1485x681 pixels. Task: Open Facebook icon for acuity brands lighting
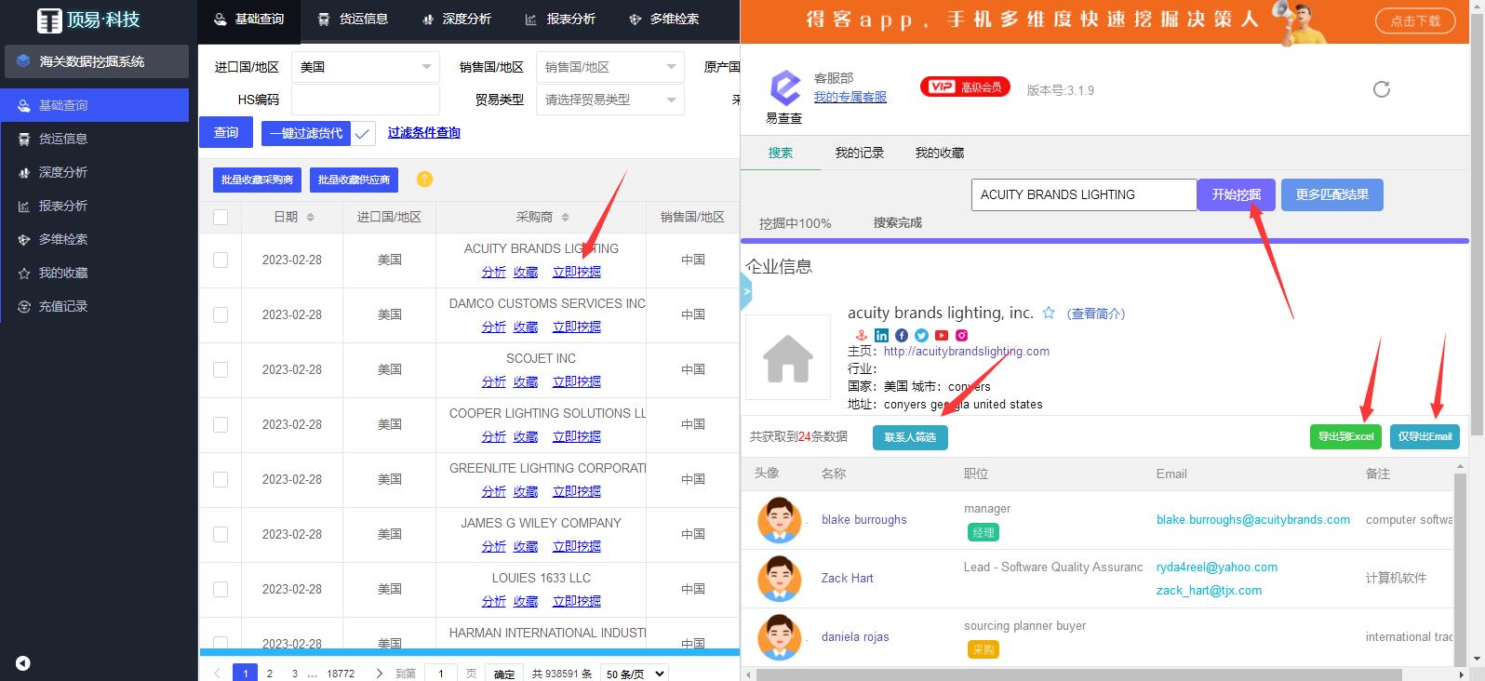tap(902, 335)
